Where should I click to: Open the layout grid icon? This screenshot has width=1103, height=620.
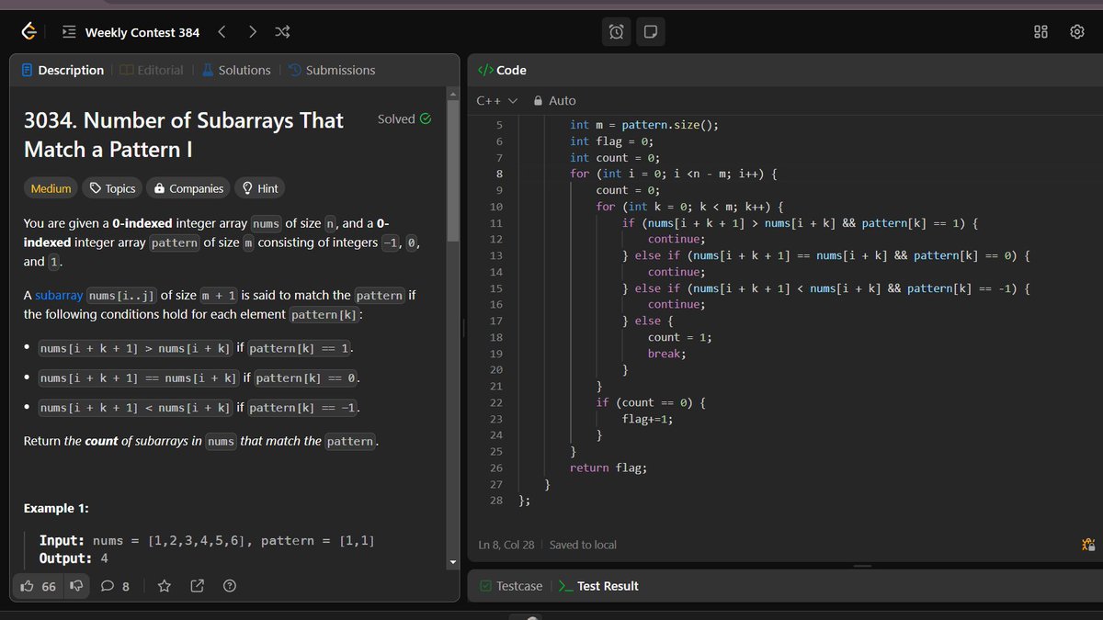pos(1040,32)
